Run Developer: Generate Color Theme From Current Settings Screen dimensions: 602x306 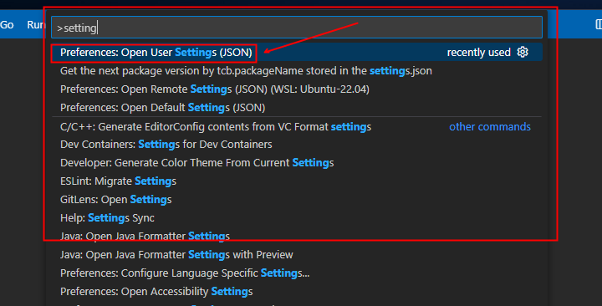pos(297,163)
